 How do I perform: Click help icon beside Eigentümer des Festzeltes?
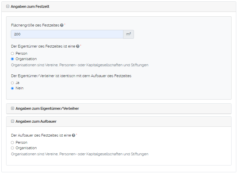[x=78, y=47]
